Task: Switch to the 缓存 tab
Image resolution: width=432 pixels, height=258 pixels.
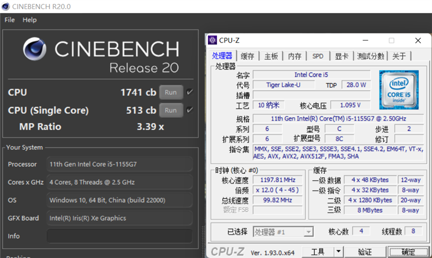Action: tap(247, 56)
